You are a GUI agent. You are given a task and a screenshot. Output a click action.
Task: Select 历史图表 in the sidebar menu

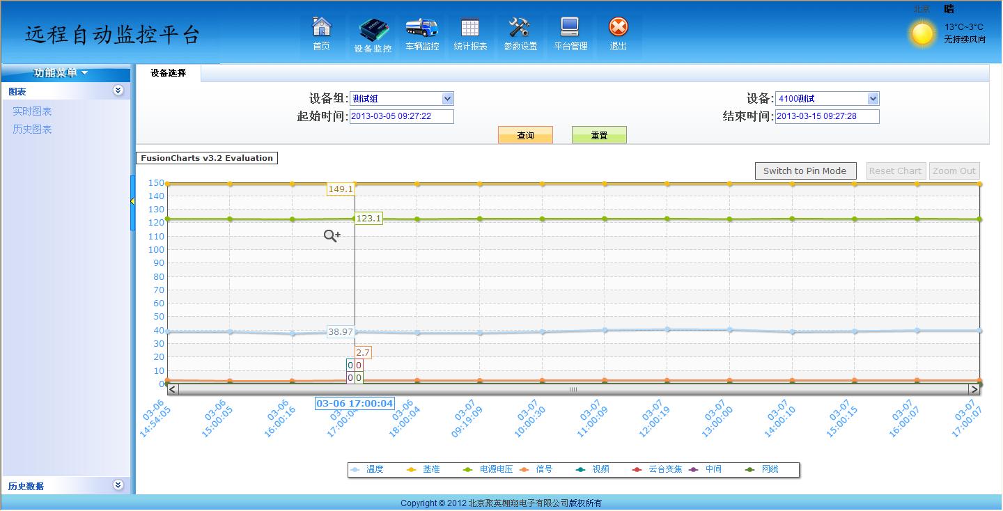(32, 129)
